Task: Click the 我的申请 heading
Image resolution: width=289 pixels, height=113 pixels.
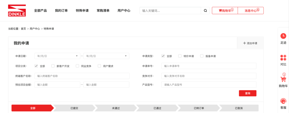Action: point(21,43)
